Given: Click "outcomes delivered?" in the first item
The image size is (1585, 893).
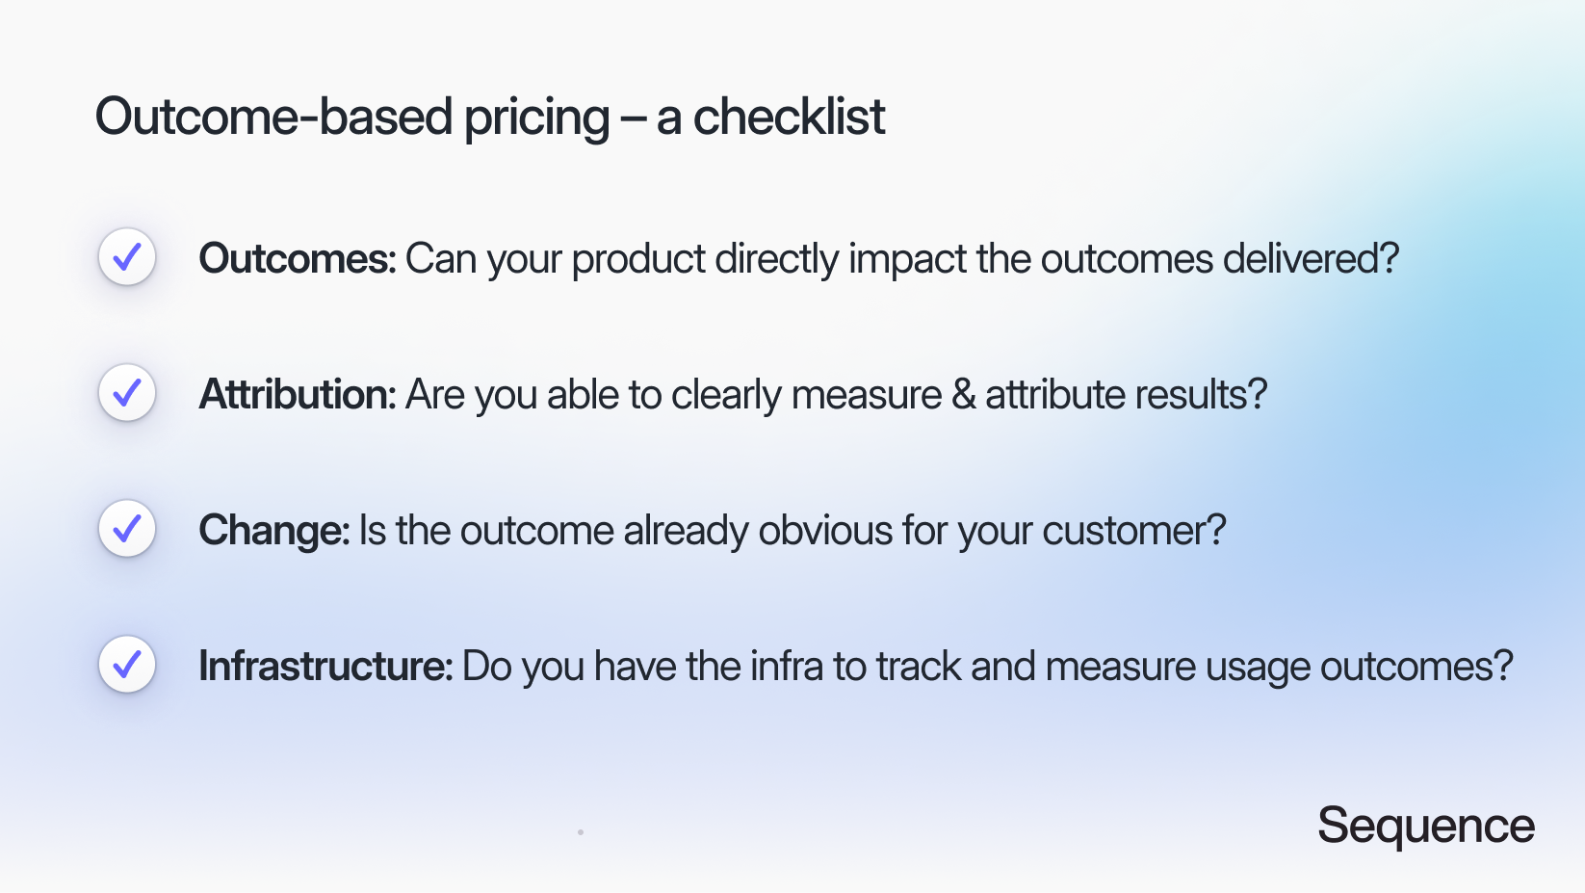Looking at the screenshot, I should pyautogui.click(x=1219, y=259).
